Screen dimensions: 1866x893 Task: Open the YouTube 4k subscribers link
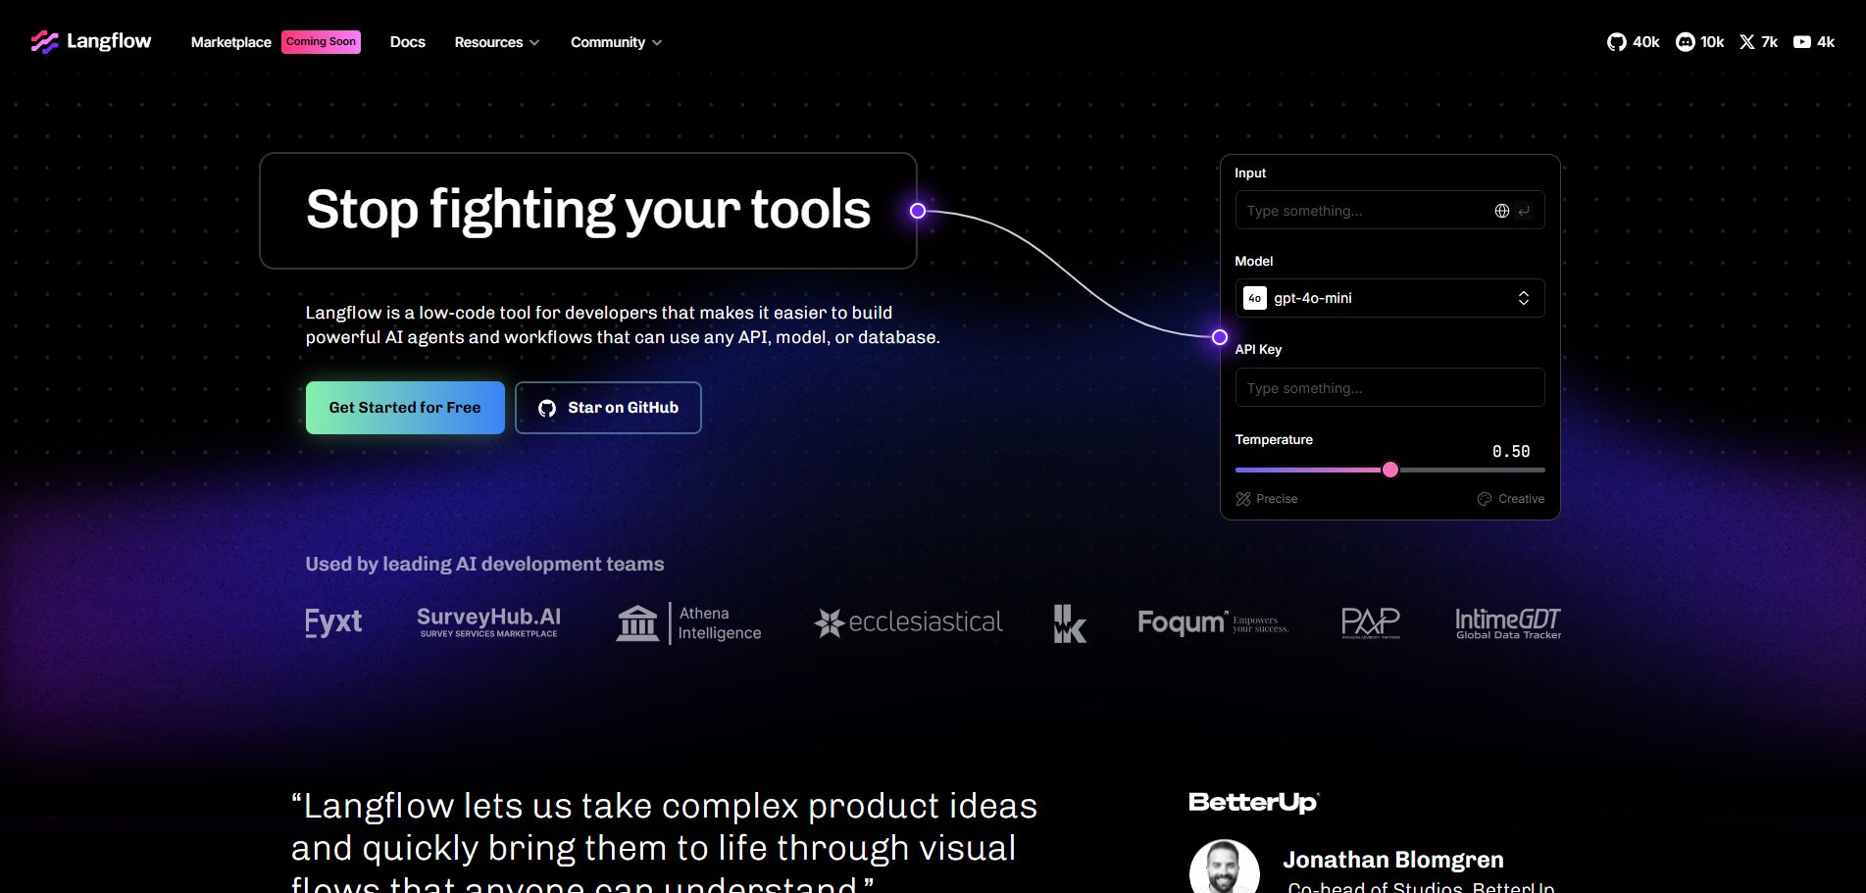1813,42
